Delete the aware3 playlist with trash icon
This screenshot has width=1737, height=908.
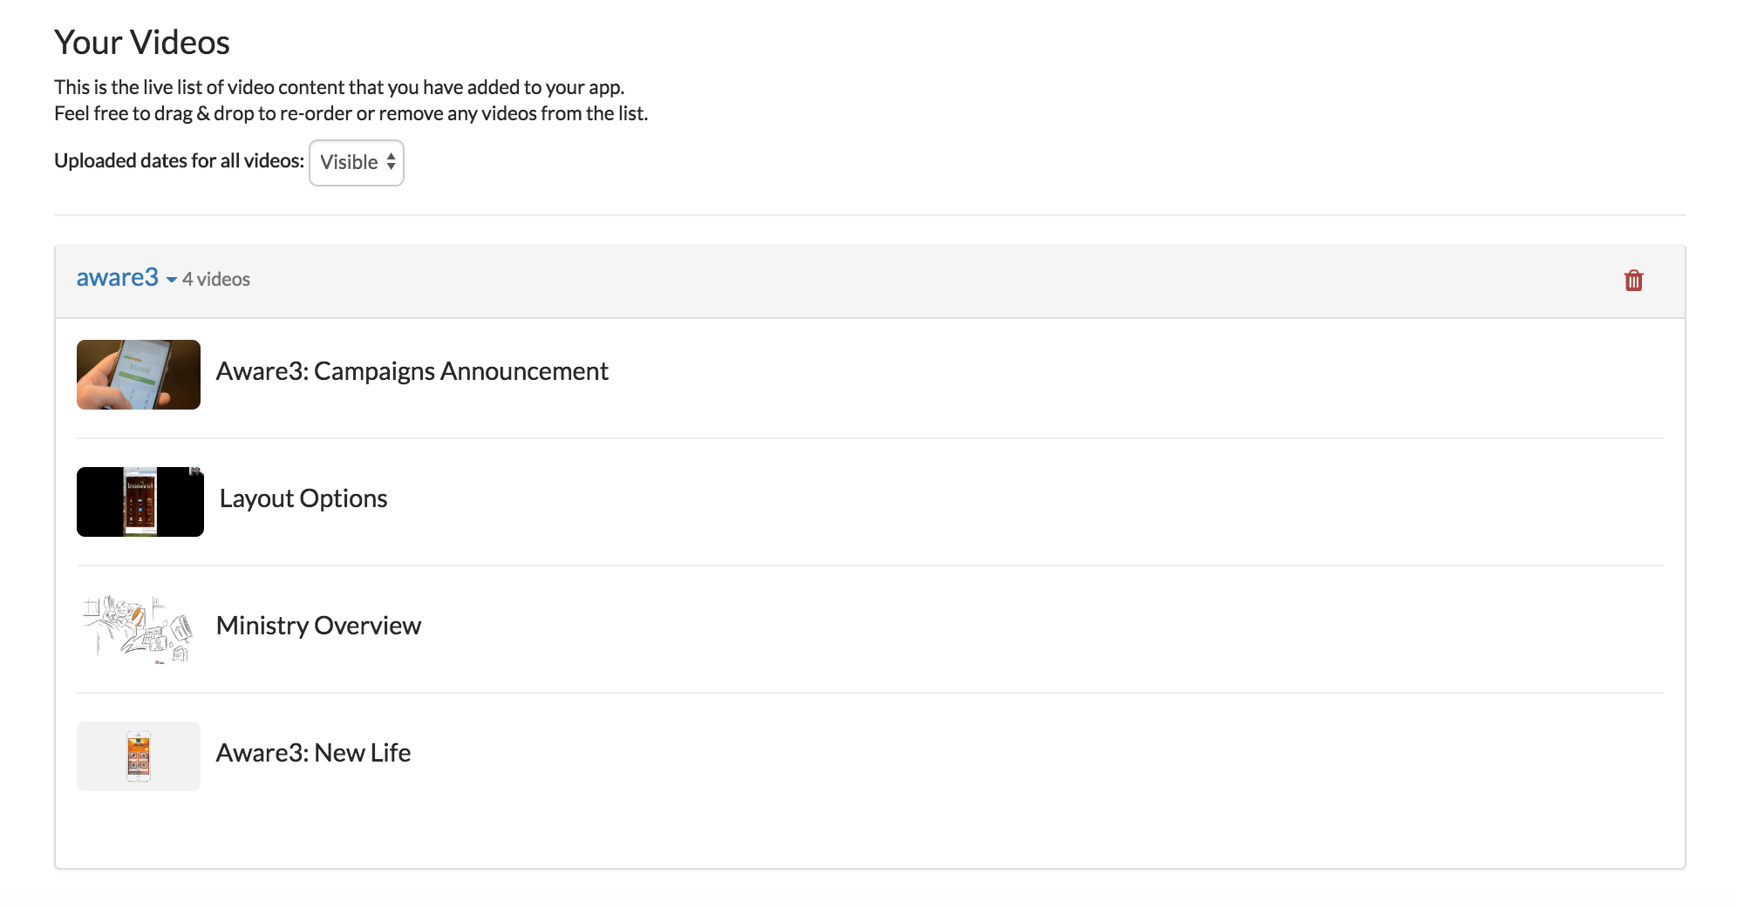click(x=1633, y=281)
